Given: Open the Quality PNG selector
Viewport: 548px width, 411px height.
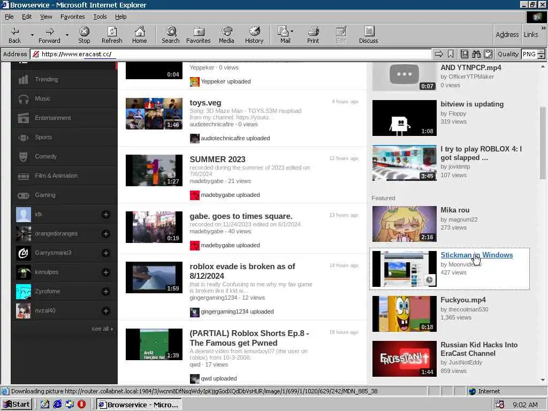Looking at the screenshot, I should pyautogui.click(x=532, y=54).
